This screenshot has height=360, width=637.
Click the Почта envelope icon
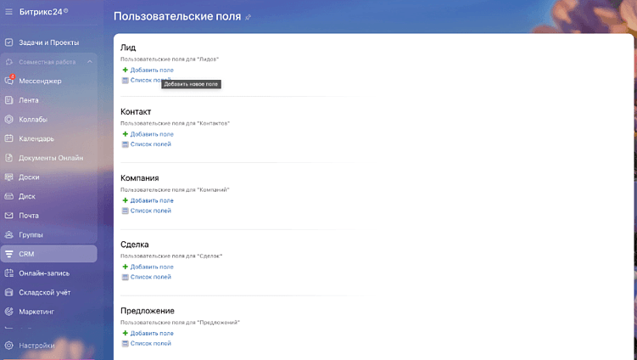tap(9, 215)
